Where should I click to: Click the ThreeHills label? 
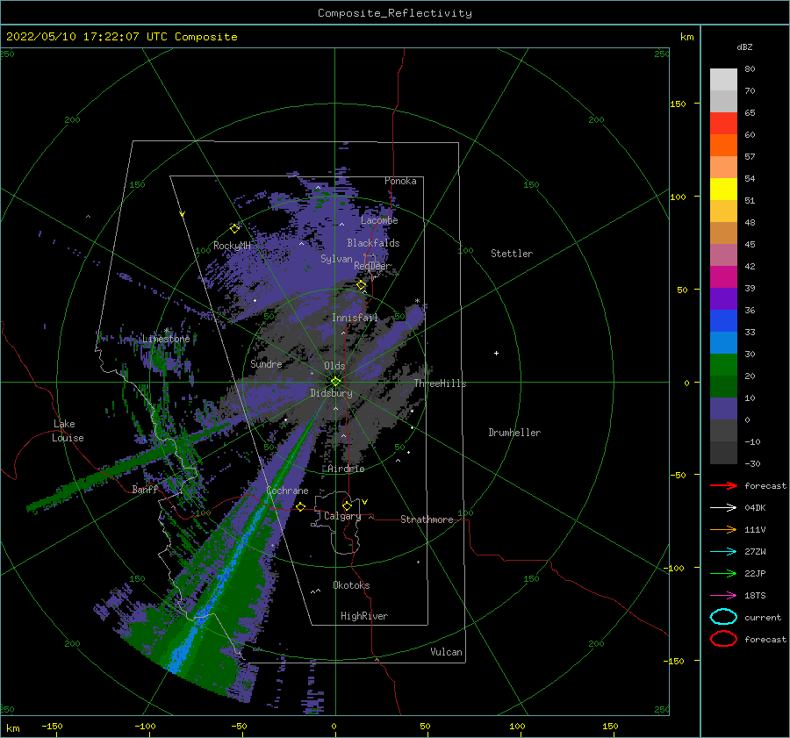[x=440, y=383]
